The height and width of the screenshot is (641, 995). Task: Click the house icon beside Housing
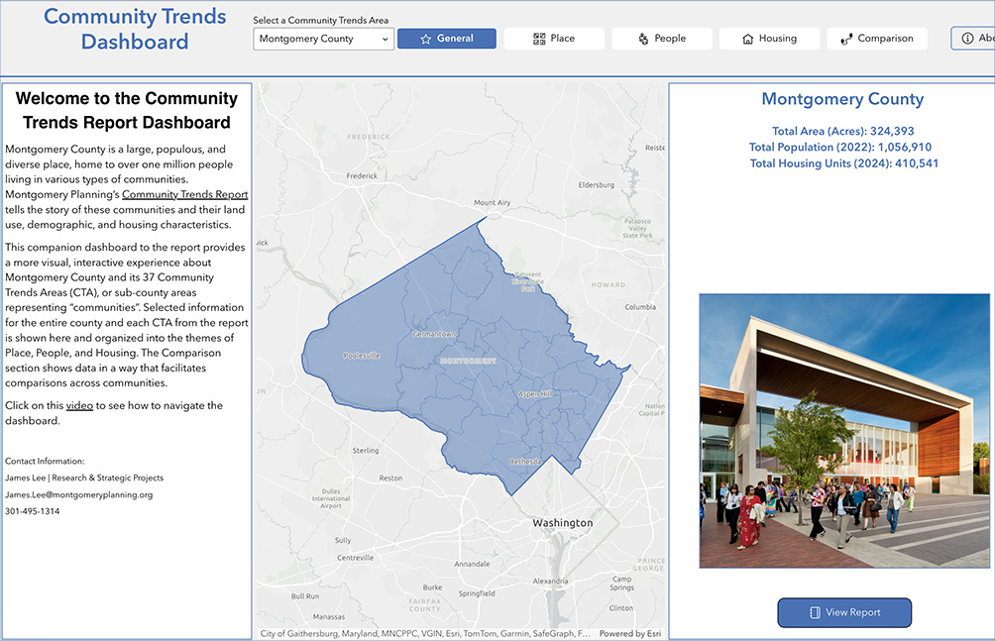pyautogui.click(x=747, y=38)
